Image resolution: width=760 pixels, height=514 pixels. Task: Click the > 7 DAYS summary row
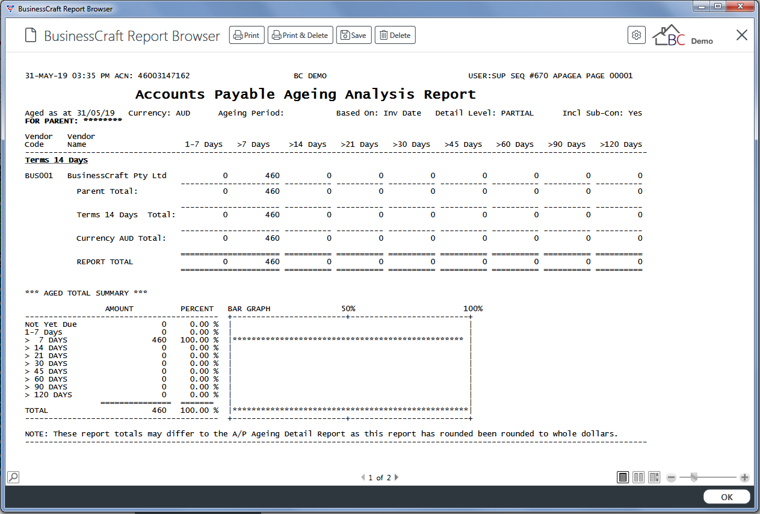122,340
